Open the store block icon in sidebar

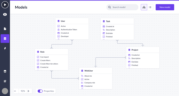[x=5, y=71]
